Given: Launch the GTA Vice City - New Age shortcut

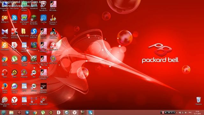Looking at the screenshot, I should [x=43, y=61].
